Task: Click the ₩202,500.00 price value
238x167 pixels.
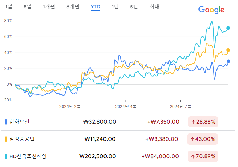Action: (98, 156)
